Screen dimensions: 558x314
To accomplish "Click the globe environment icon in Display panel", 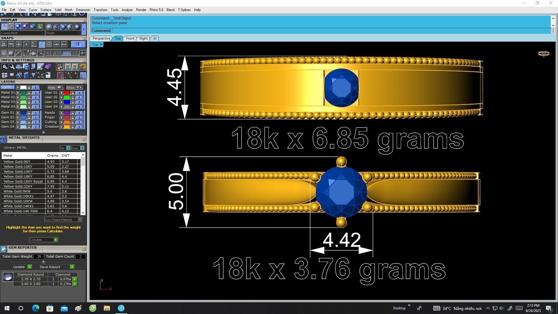I will (x=32, y=26).
